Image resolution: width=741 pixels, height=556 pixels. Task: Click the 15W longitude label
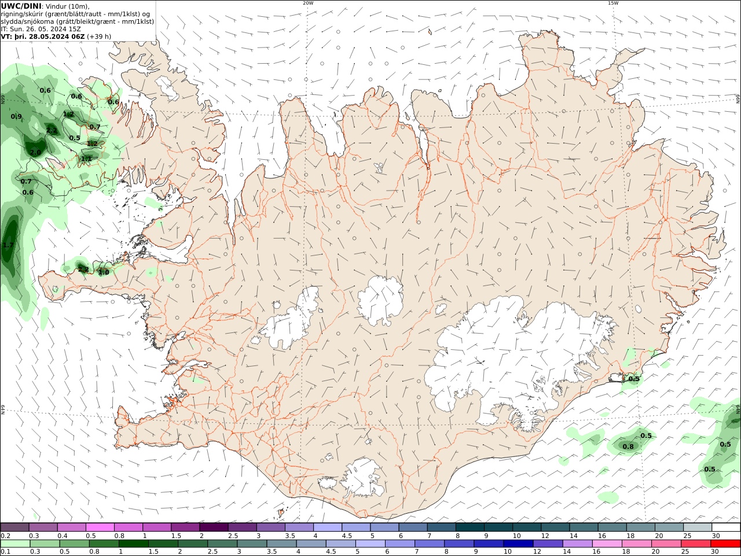point(613,3)
